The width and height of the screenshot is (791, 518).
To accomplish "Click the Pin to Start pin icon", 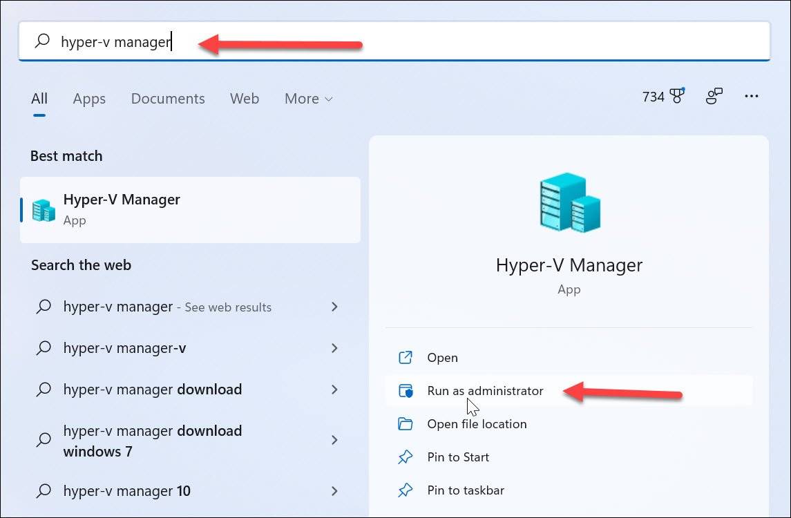I will (406, 457).
